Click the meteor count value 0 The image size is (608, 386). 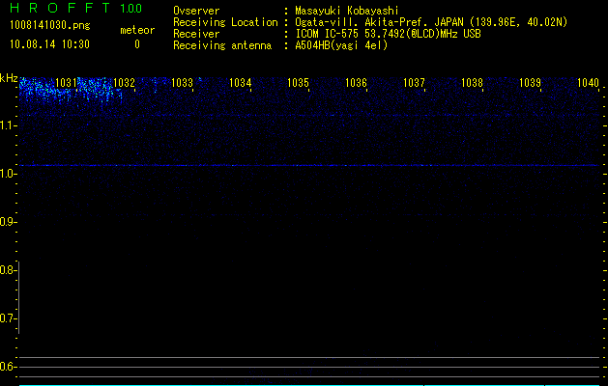pos(137,44)
